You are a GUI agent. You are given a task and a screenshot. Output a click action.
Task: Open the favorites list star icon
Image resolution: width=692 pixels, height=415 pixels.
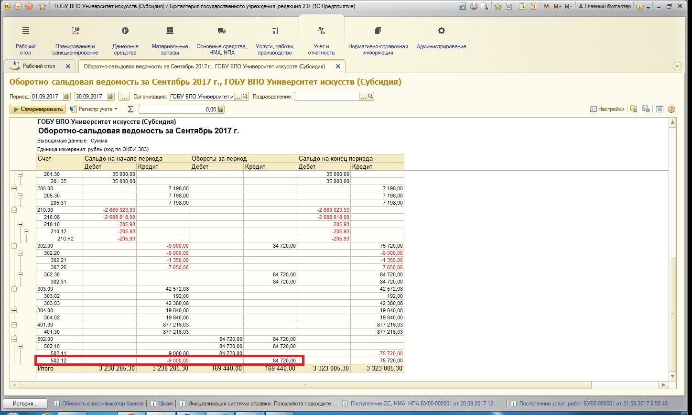point(509,7)
